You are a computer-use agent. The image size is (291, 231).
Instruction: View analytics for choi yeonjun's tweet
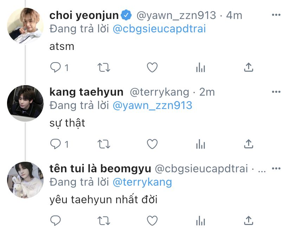pos(200,67)
